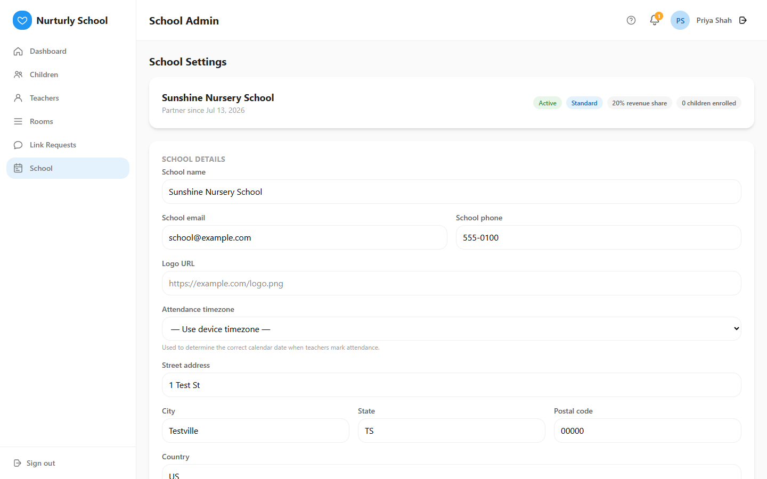Click the 20% revenue share badge
Viewport: 767px width, 479px height.
pos(640,103)
